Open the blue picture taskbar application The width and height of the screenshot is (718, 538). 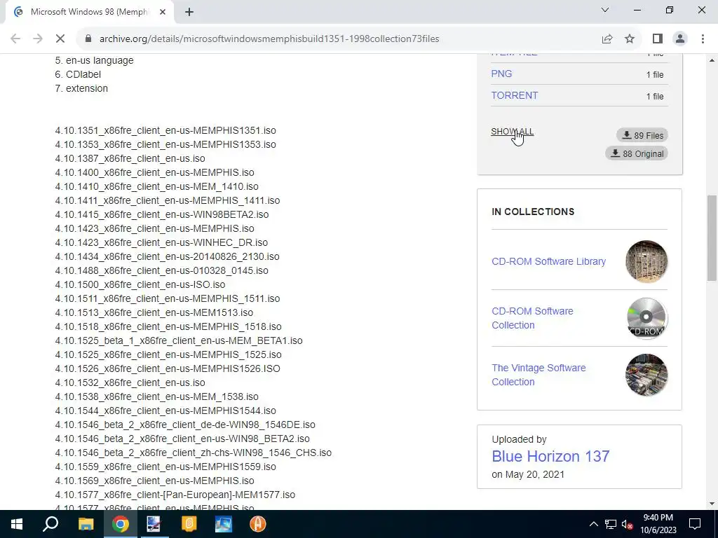coord(224,524)
